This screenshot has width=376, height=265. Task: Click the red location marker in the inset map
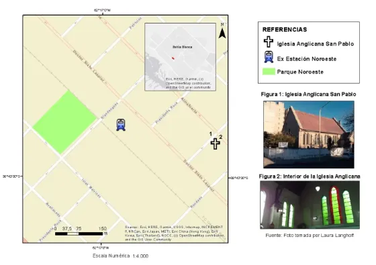(x=173, y=58)
